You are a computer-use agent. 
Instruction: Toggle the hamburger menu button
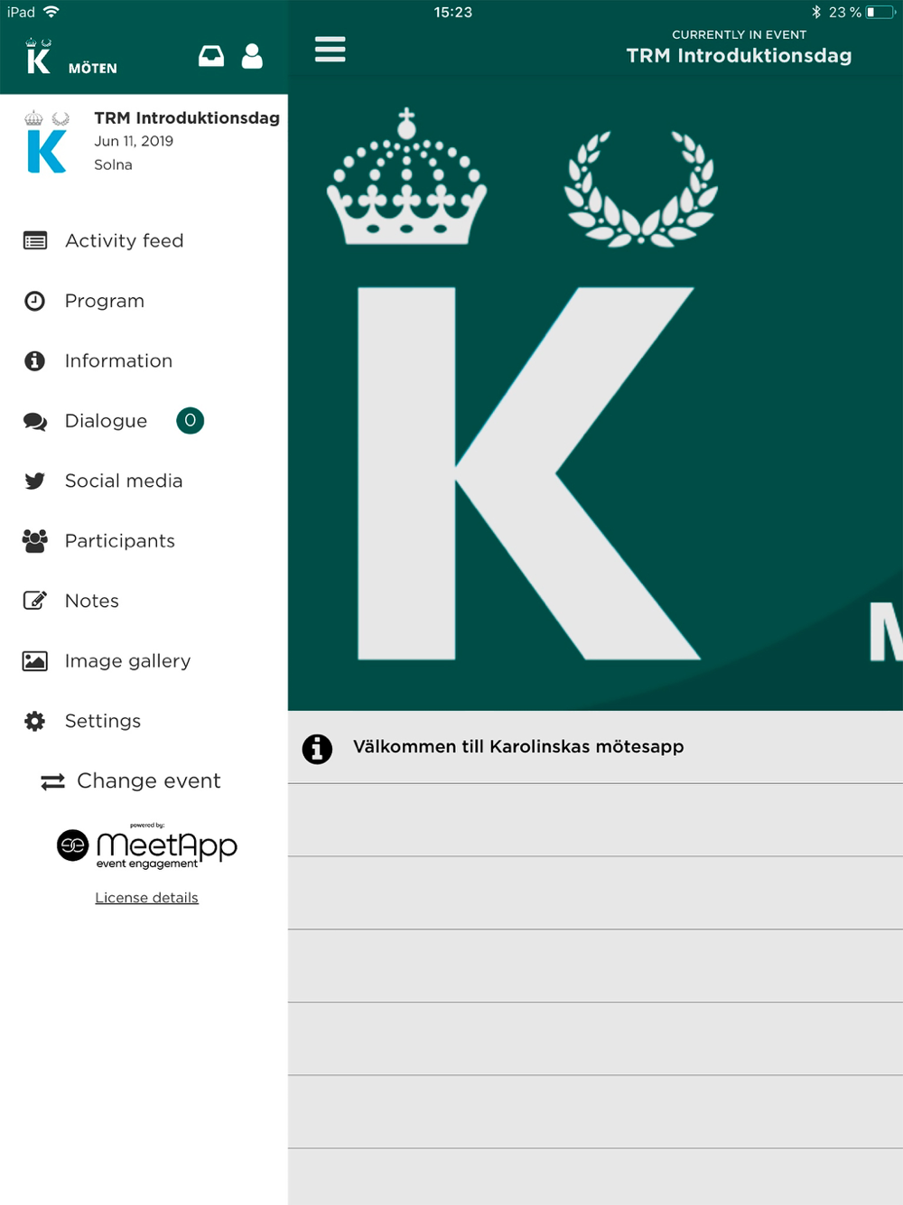(330, 49)
